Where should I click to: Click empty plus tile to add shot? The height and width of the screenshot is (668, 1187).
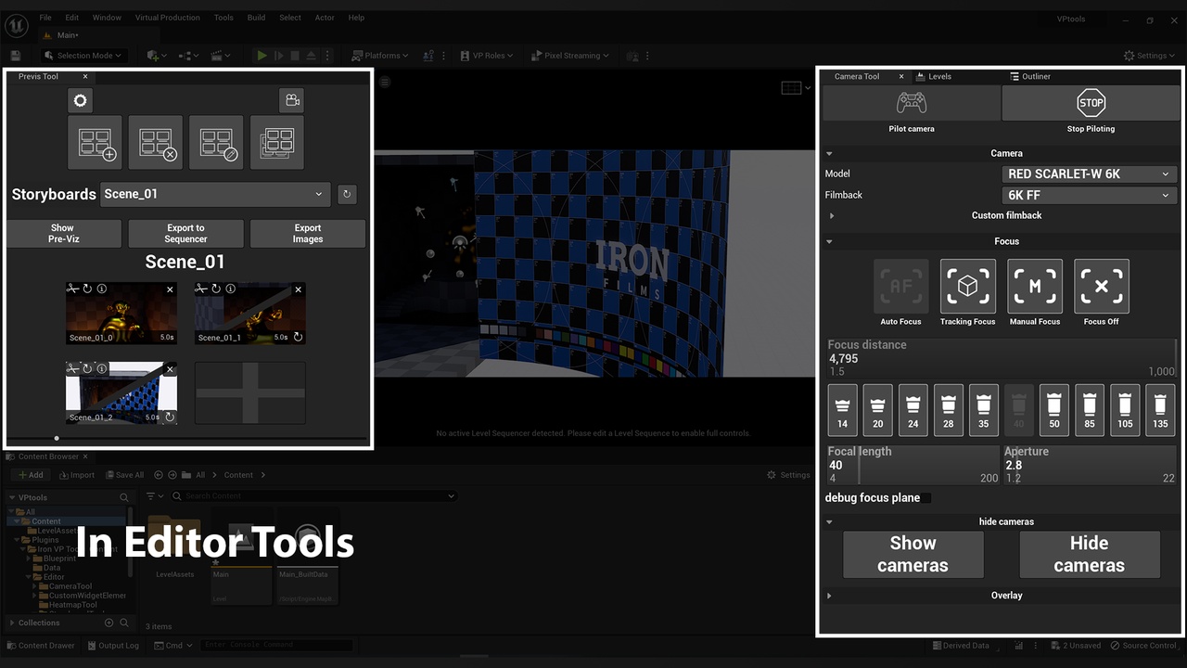pyautogui.click(x=249, y=392)
